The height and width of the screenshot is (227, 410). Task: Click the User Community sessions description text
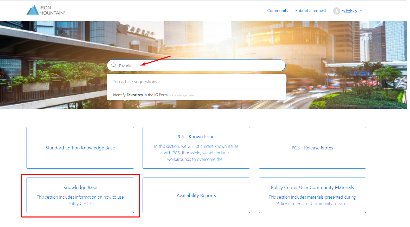point(312,200)
